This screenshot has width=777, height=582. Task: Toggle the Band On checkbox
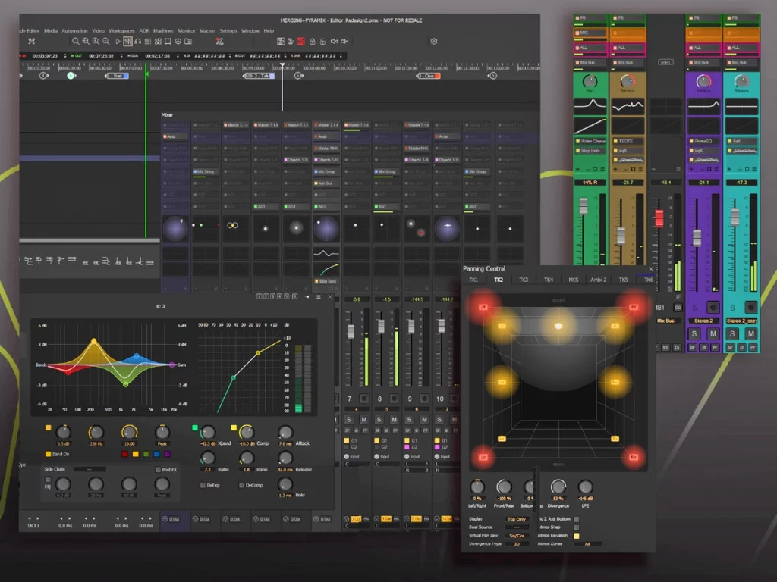[49, 454]
